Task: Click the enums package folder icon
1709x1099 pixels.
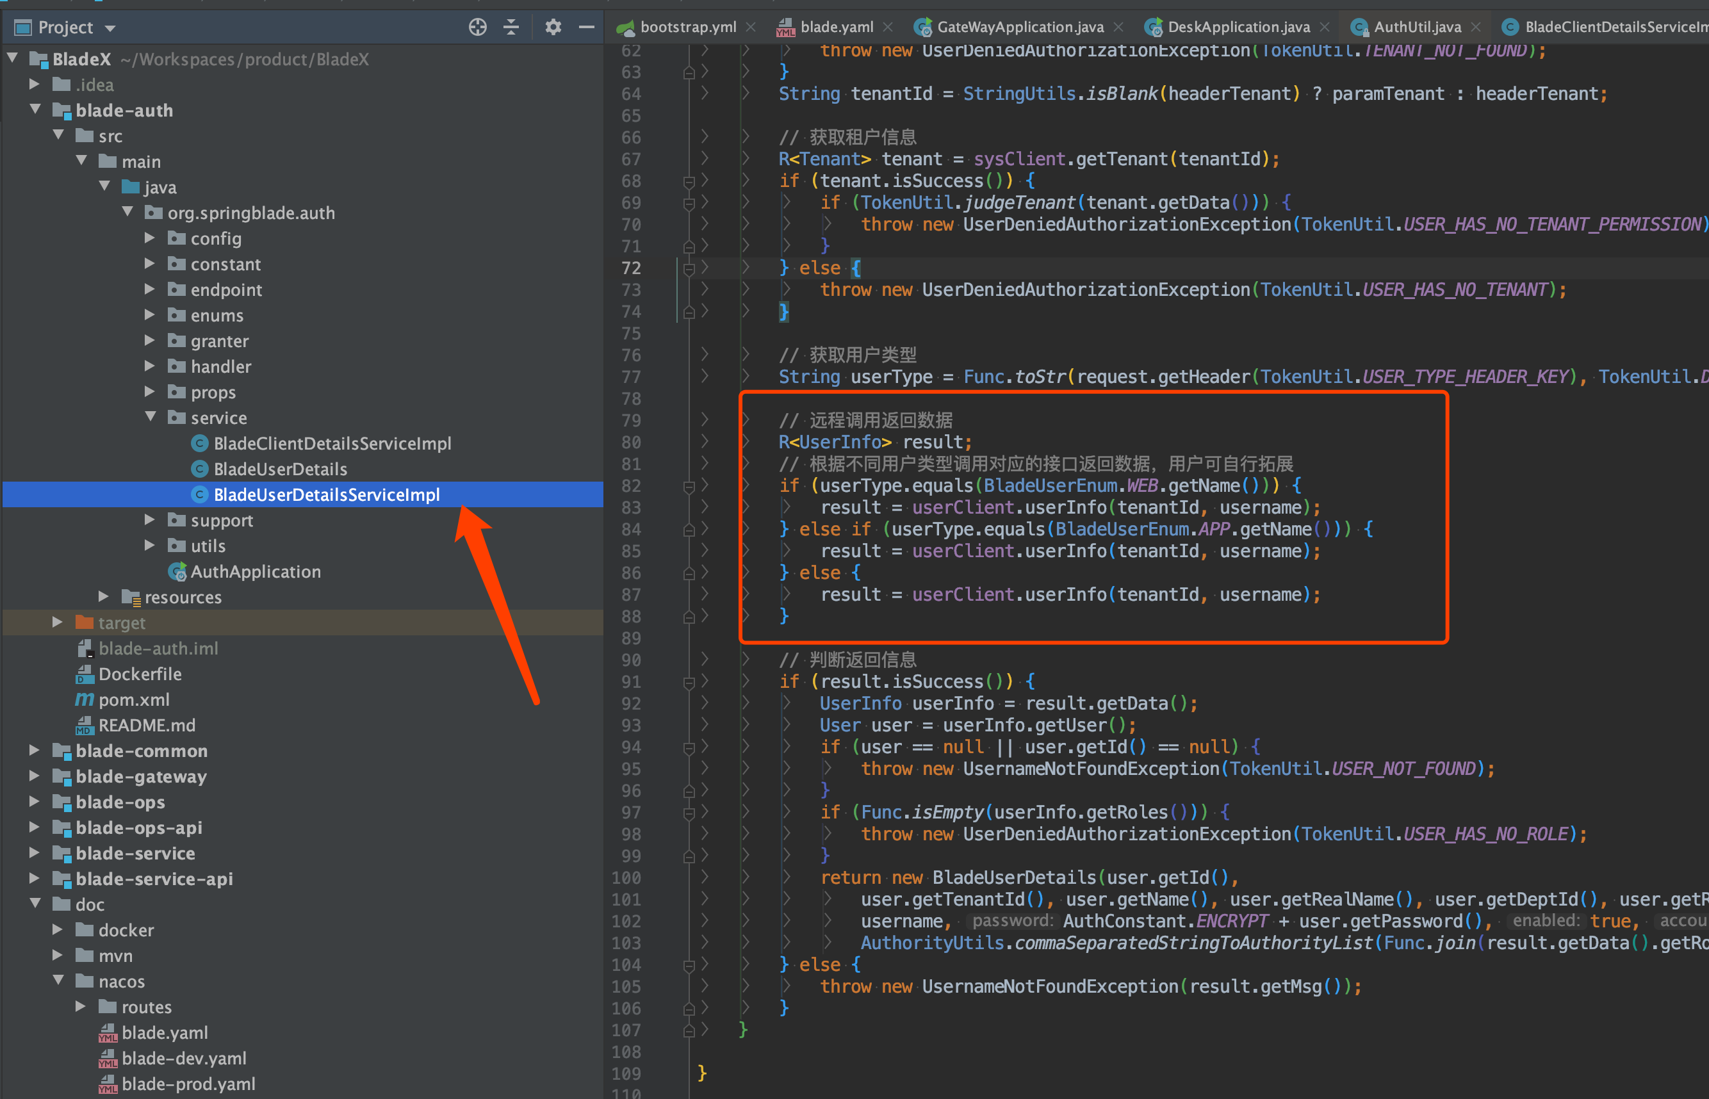Action: [x=176, y=316]
